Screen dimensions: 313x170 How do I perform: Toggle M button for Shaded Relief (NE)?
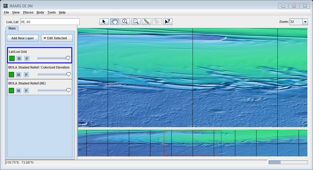[19, 91]
